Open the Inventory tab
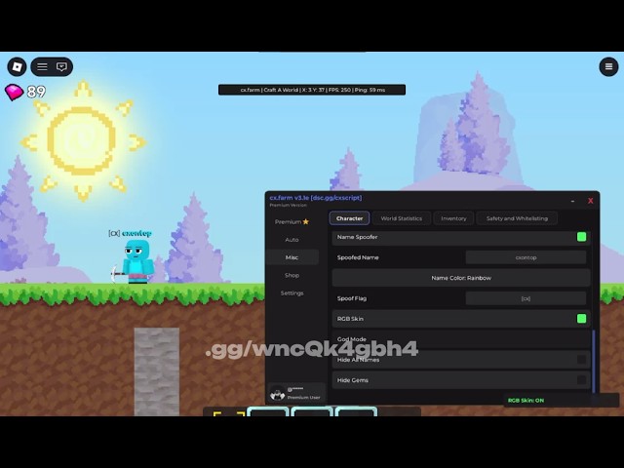The image size is (624, 468). 453,218
